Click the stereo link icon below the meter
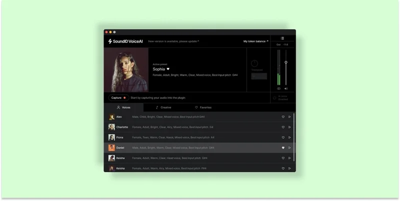This screenshot has width=400, height=201. tap(279, 89)
